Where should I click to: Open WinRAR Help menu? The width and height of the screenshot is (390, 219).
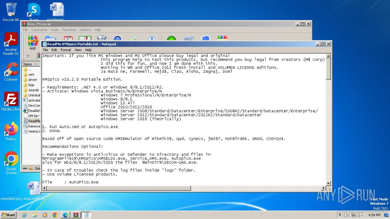97,30
